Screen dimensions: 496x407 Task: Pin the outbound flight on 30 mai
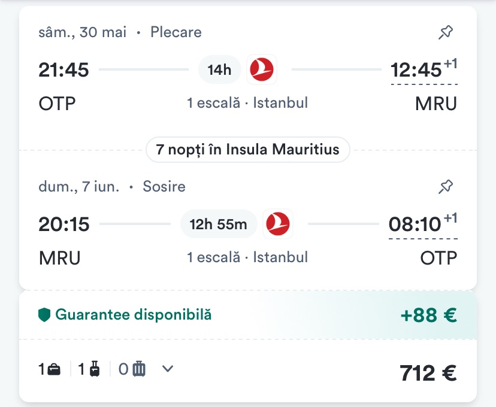click(445, 32)
